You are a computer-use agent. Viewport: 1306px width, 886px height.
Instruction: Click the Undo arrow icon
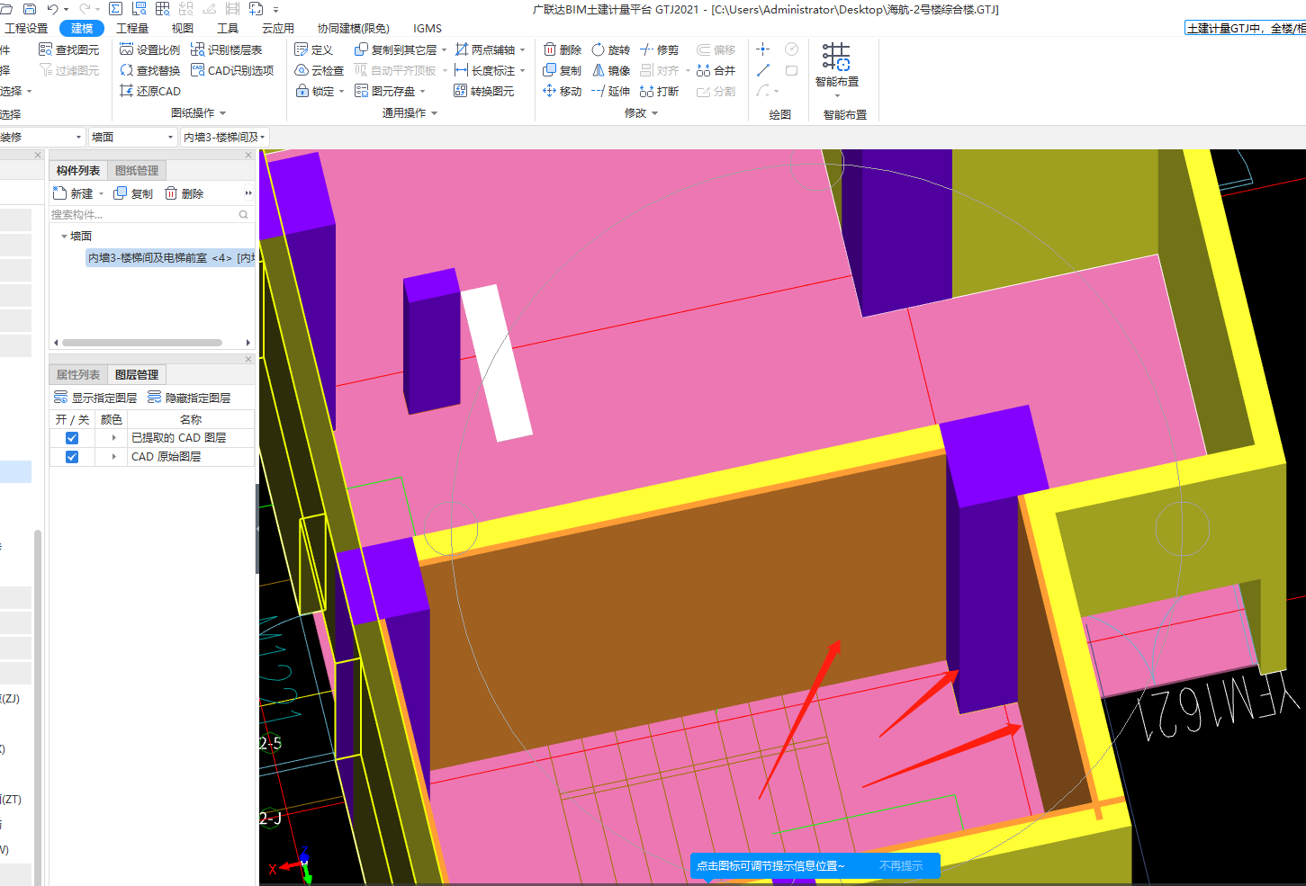(52, 9)
